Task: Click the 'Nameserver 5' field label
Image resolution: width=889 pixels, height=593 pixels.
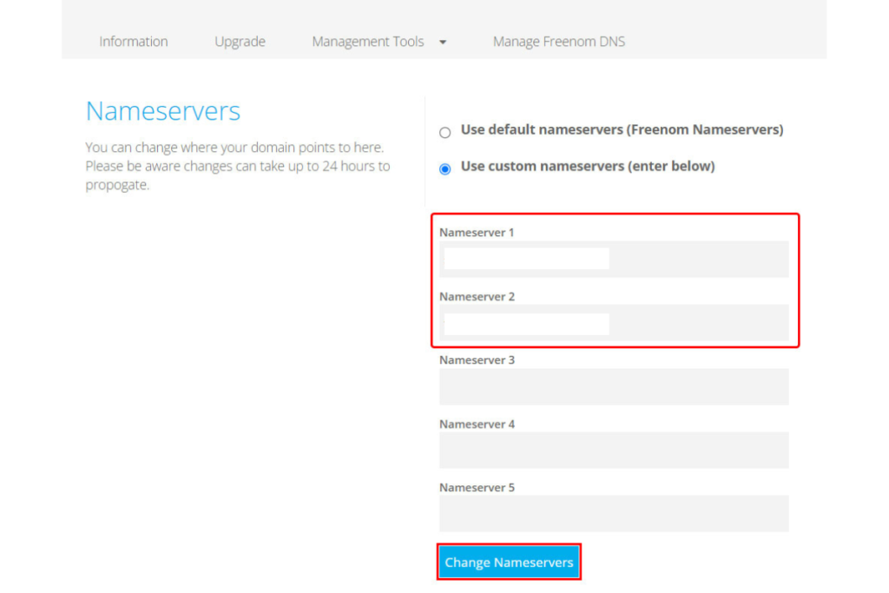Action: [477, 487]
